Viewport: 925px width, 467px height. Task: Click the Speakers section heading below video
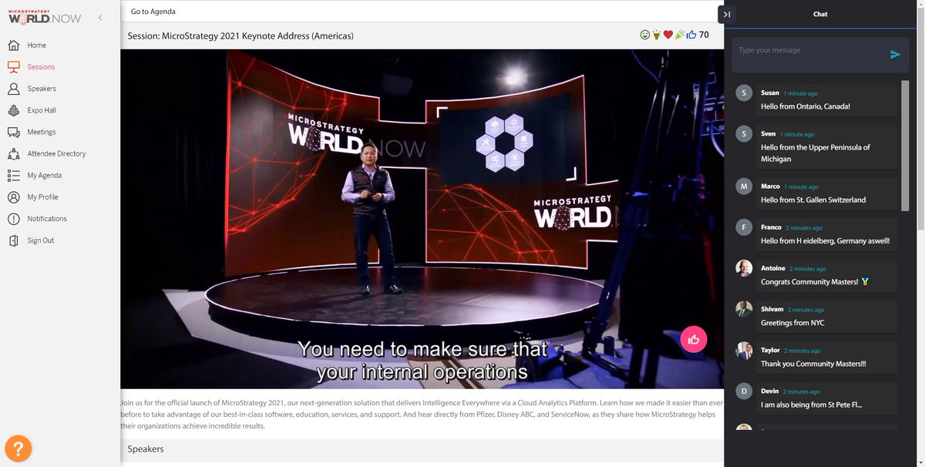[x=146, y=449]
